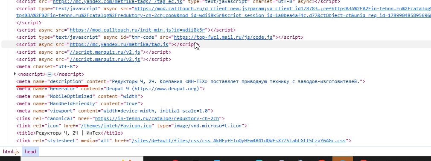Open the css_Ak0FyfEloQy stylesheet link
The height and width of the screenshot is (161, 431).
239,141
